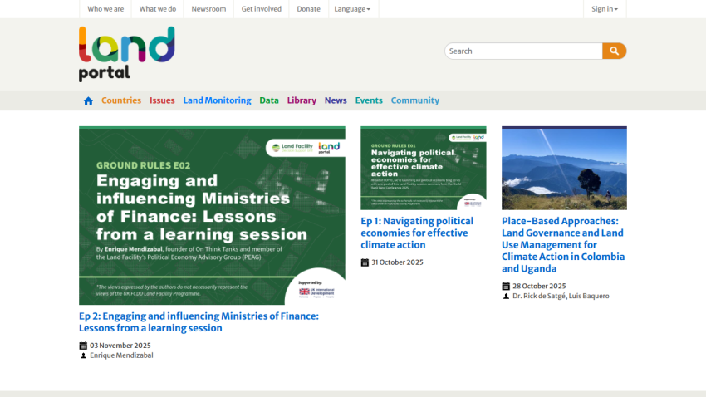Image resolution: width=706 pixels, height=397 pixels.
Task: Click calendar icon beside 31 October 2025
Action: click(365, 262)
